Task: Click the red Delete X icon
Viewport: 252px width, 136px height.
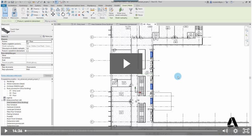Action: click(x=79, y=15)
